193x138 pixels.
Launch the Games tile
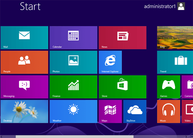click(169, 87)
